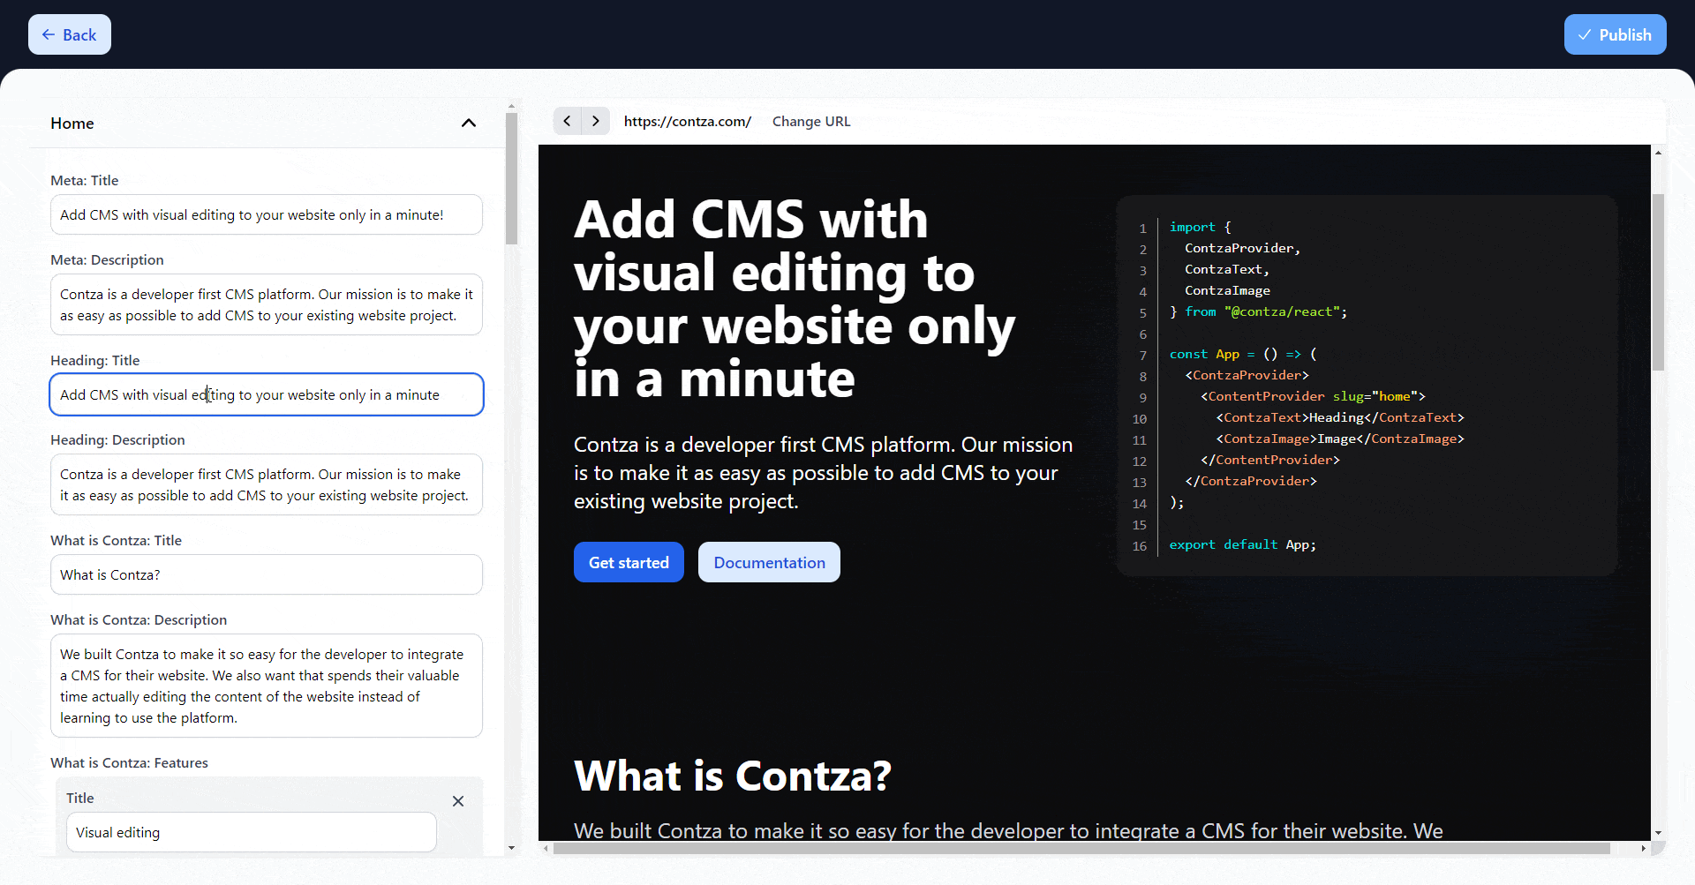Click 'export default App;' code line
Viewport: 1695px width, 885px height.
coord(1243,544)
